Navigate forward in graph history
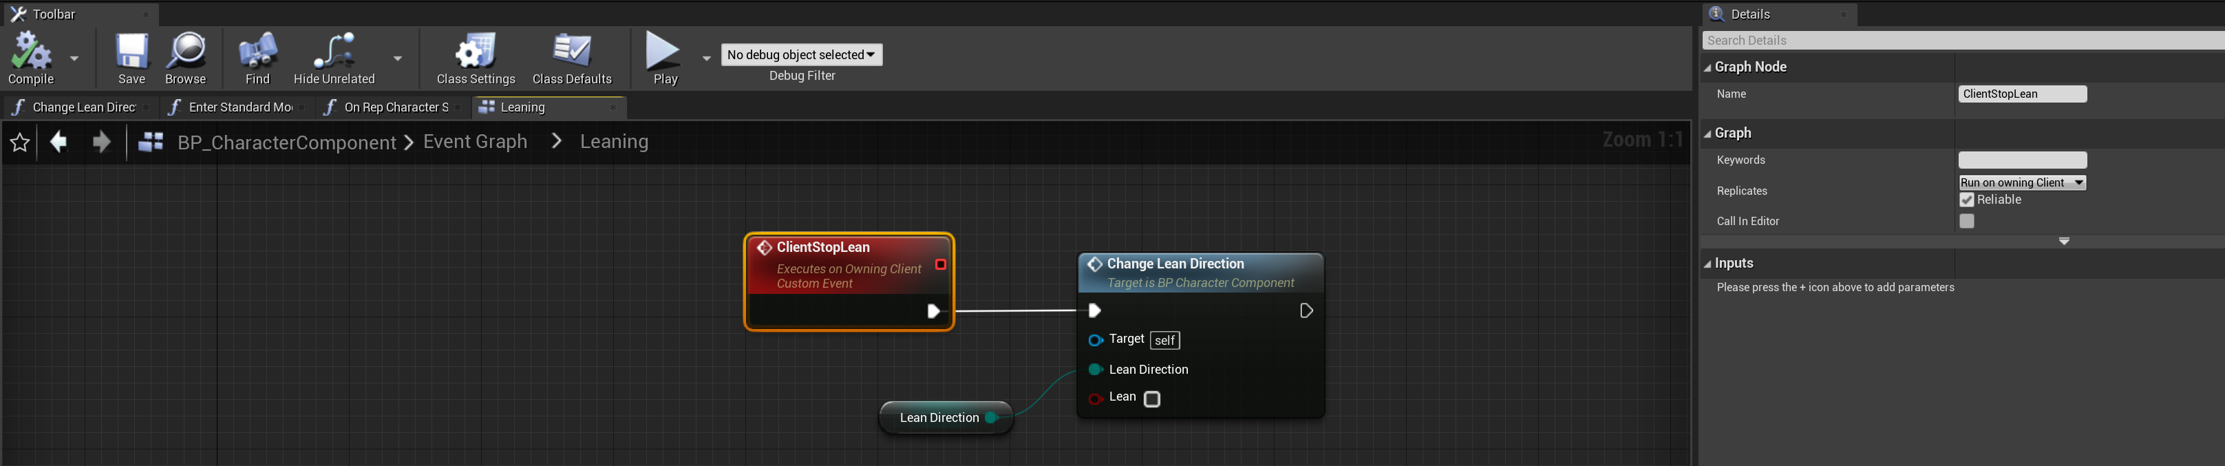 point(101,141)
